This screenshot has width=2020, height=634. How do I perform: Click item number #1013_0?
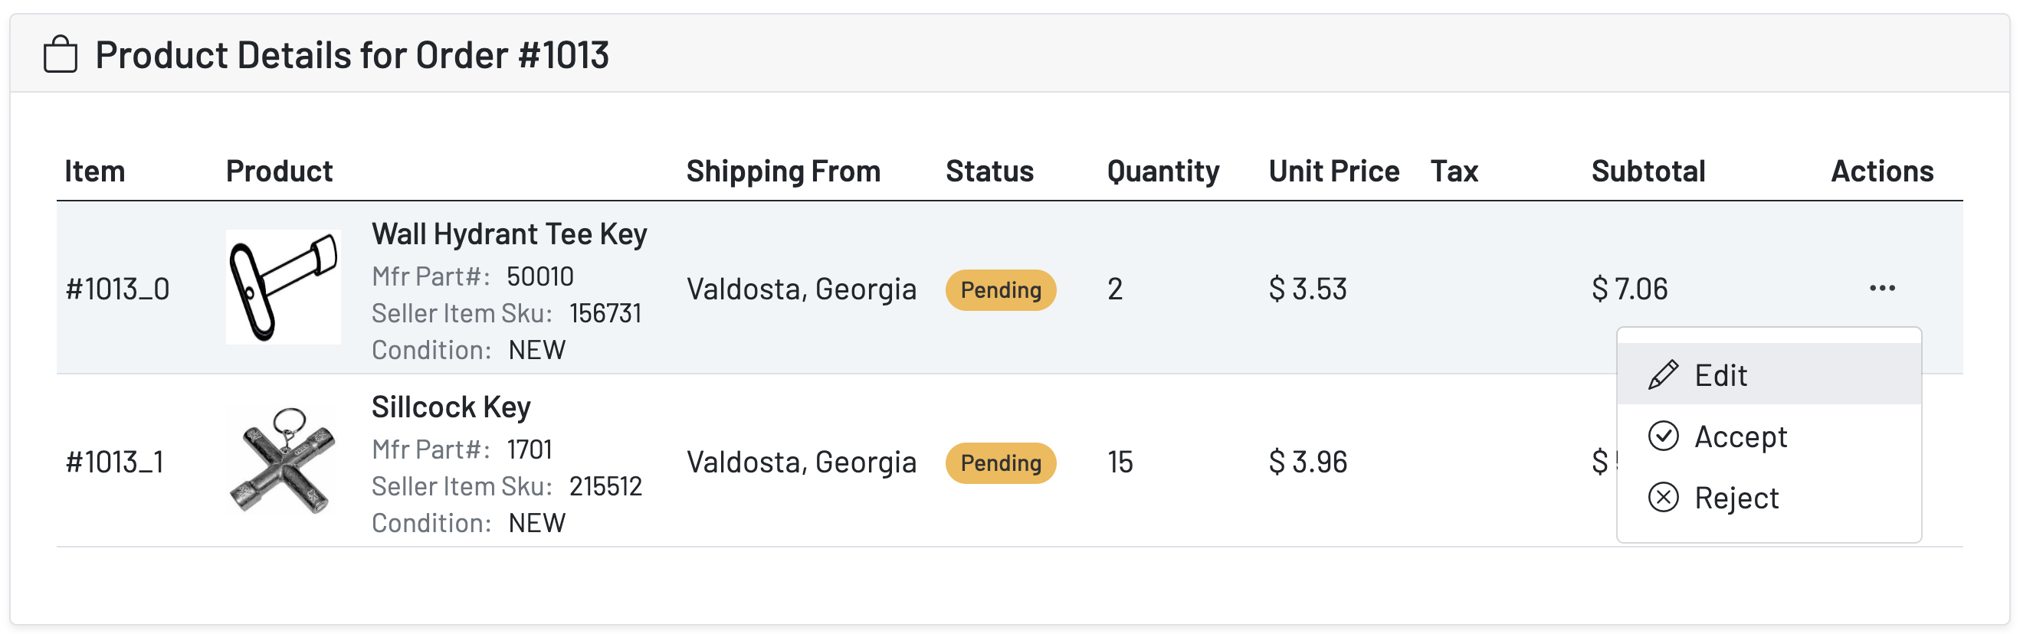point(117,289)
